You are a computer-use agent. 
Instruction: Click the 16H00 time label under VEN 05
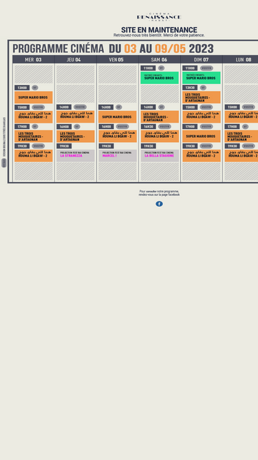click(106, 126)
